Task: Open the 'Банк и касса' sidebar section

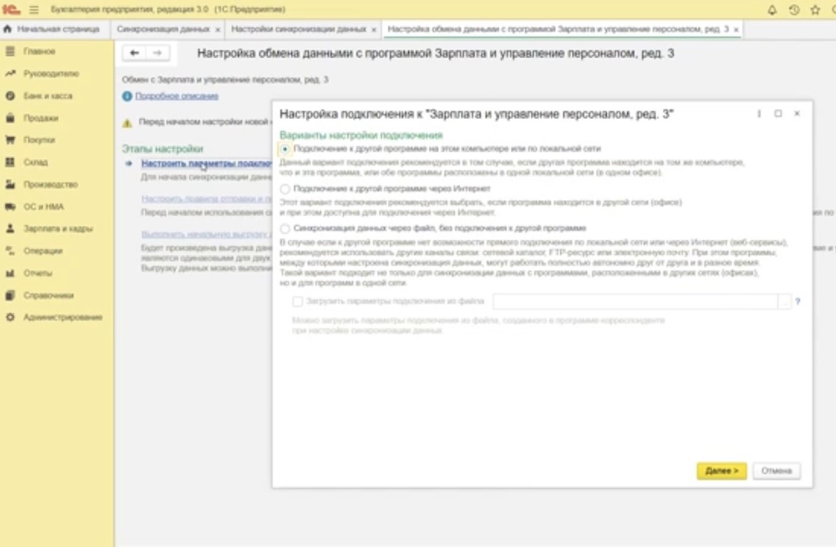Action: [48, 96]
